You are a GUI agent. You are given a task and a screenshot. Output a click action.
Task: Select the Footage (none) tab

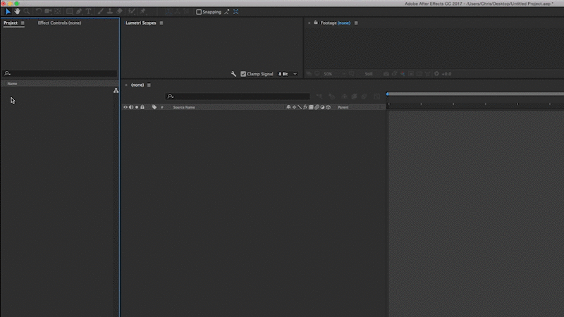[x=336, y=23]
